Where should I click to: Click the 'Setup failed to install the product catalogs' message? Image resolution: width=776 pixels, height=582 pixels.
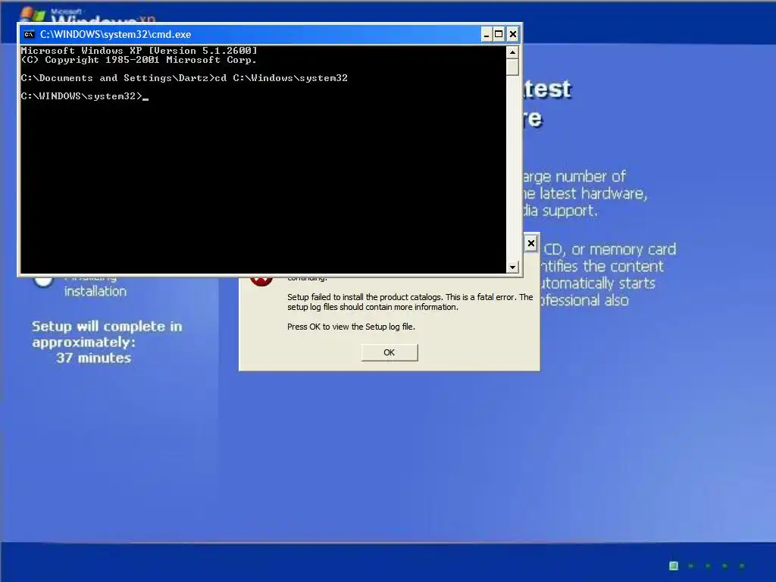pos(410,302)
